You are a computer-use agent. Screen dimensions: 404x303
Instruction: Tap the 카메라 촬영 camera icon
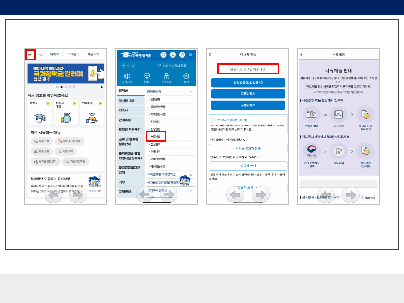(x=309, y=114)
